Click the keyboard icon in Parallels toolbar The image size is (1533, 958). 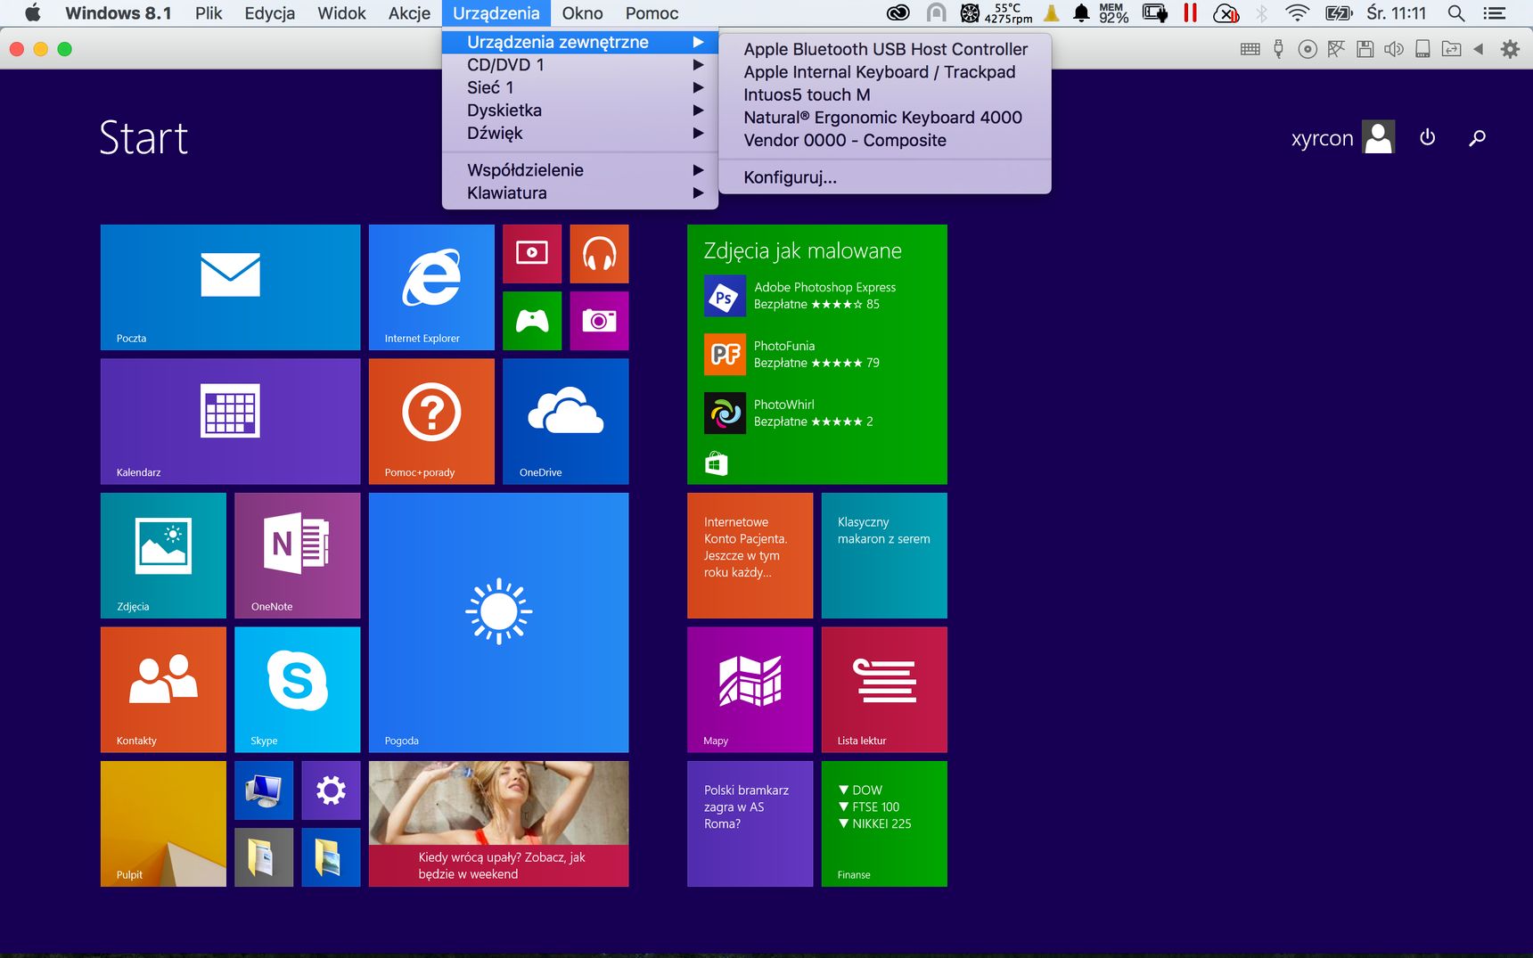[x=1250, y=49]
